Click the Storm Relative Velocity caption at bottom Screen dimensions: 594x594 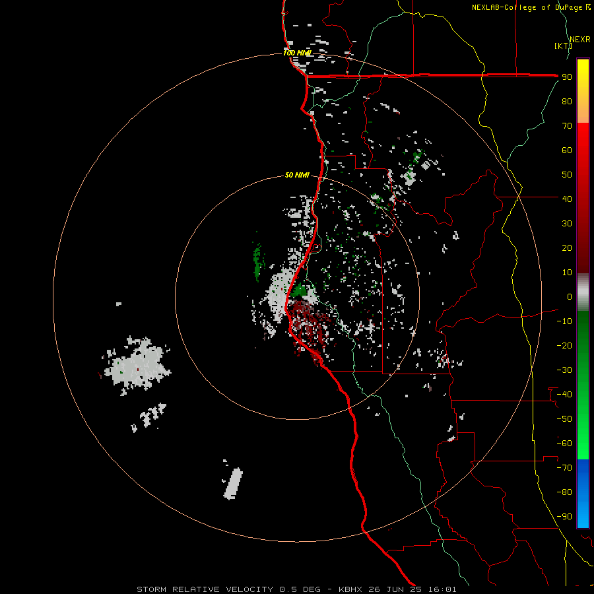click(x=296, y=589)
